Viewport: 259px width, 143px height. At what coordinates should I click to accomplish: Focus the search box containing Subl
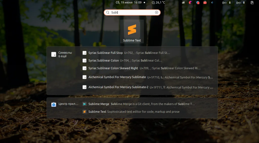pyautogui.click(x=132, y=12)
